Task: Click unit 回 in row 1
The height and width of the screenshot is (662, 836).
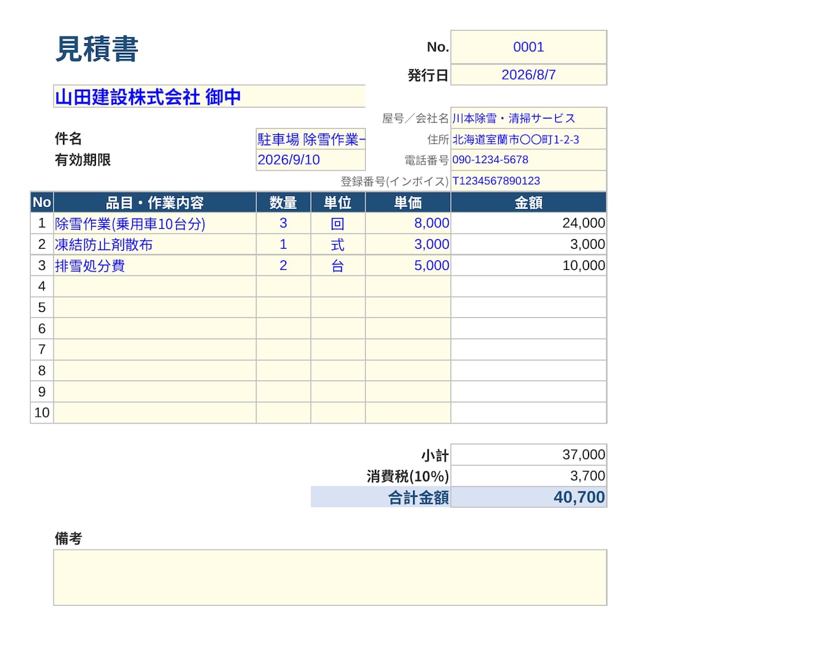Action: tap(338, 223)
